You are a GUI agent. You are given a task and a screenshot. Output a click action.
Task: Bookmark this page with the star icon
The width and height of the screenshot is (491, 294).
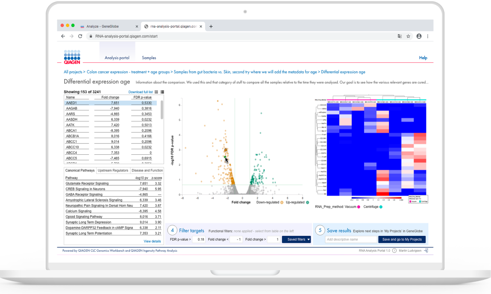click(409, 36)
